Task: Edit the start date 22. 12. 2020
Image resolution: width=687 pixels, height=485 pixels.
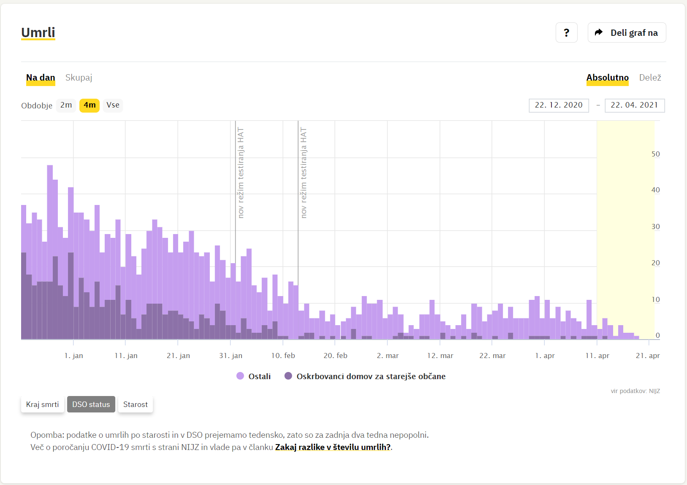Action: pyautogui.click(x=559, y=105)
